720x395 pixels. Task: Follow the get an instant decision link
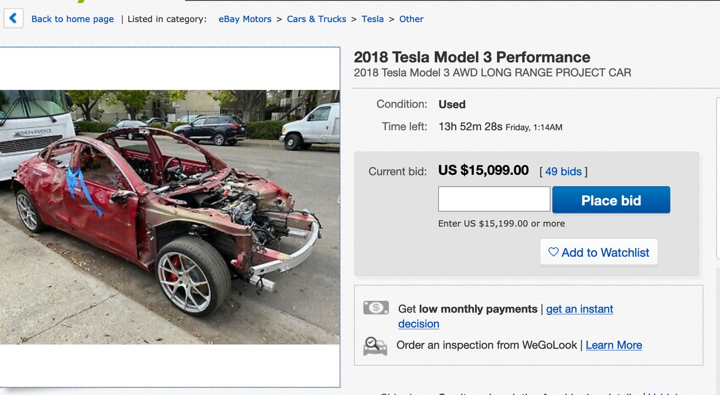pos(579,309)
